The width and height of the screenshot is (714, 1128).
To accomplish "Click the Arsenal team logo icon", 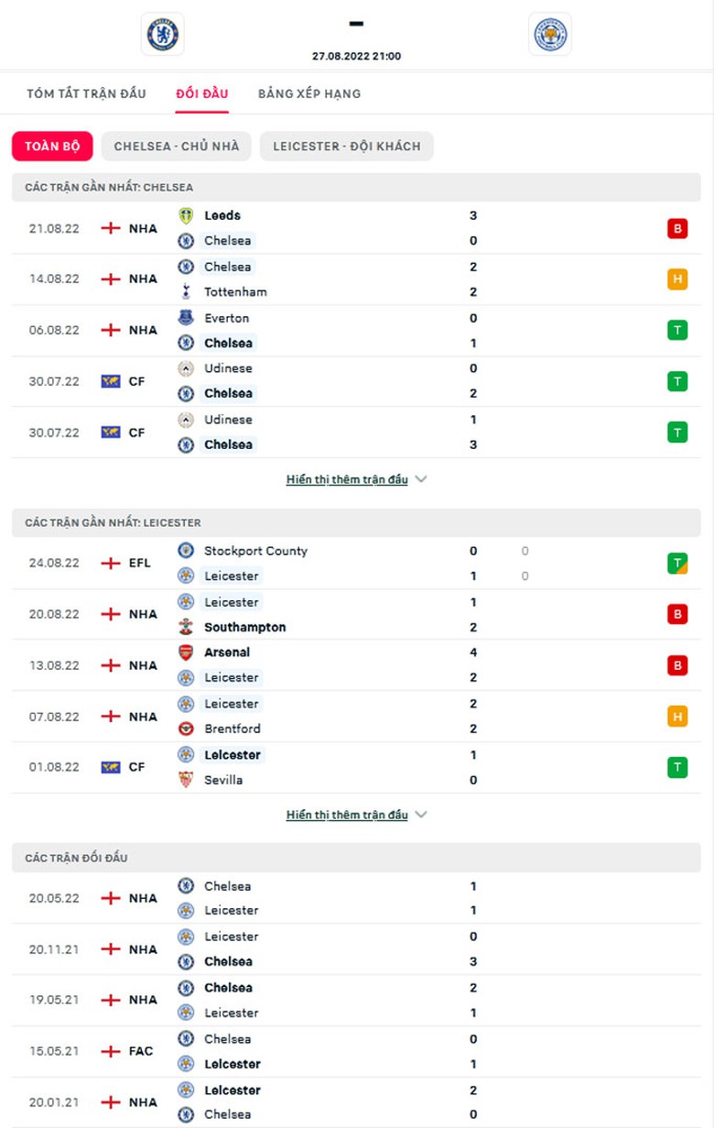I will point(186,652).
